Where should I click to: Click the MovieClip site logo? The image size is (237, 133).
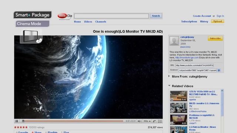click(x=65, y=16)
